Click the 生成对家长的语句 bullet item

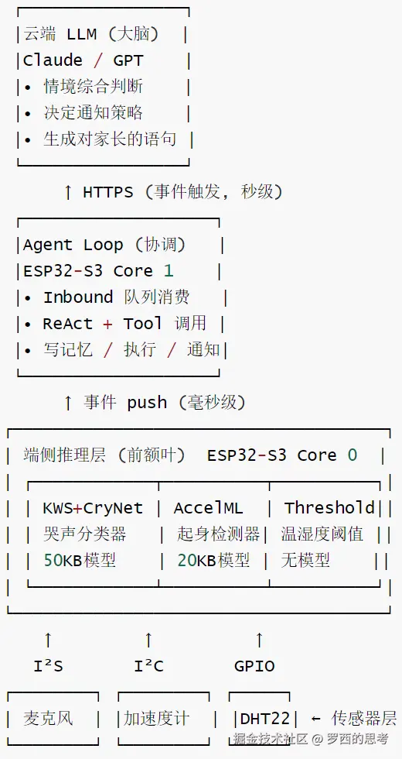(100, 139)
